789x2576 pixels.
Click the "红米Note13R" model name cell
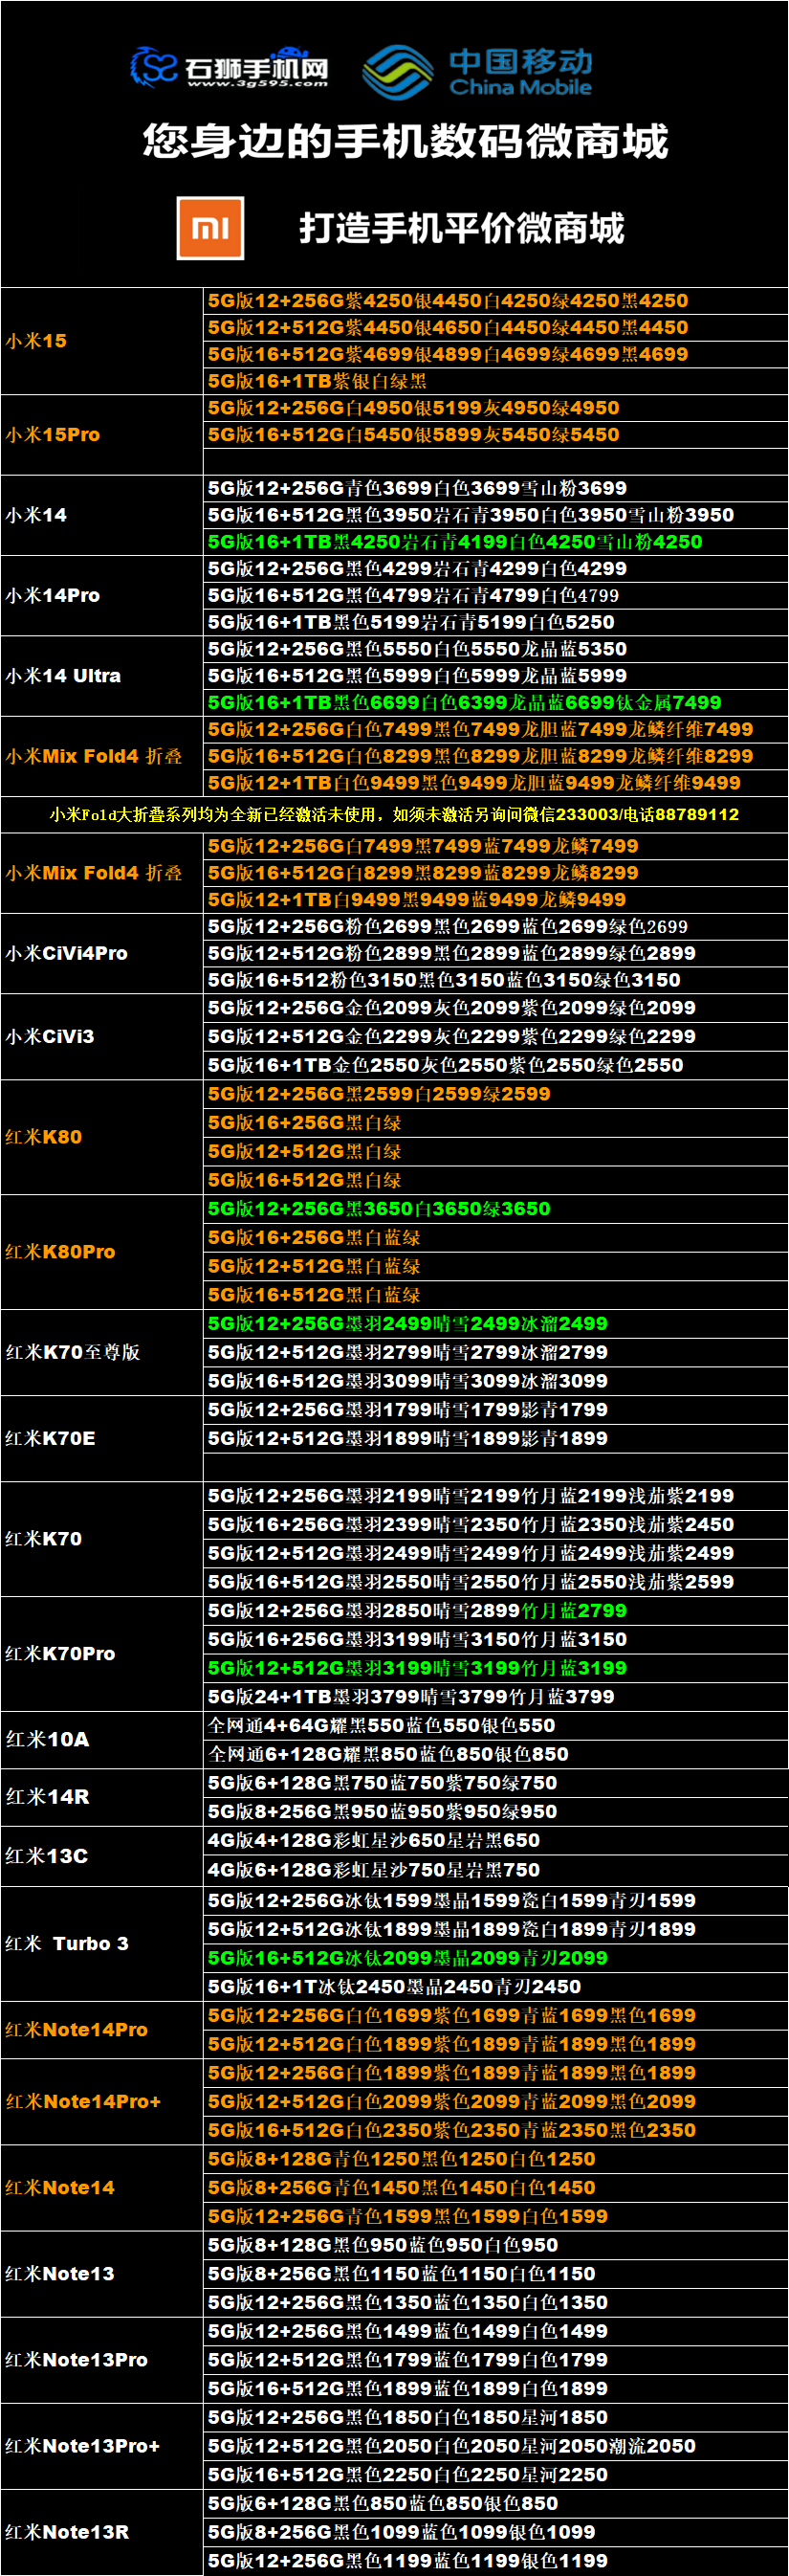[102, 2532]
